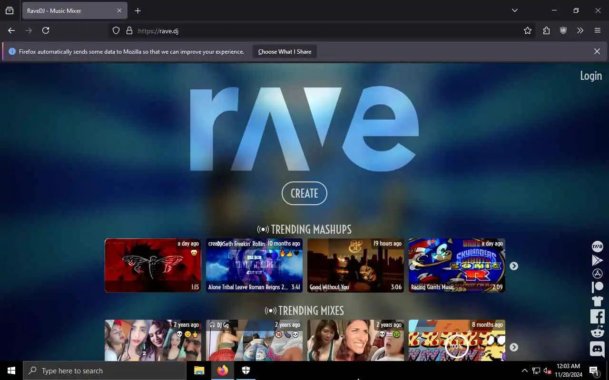
Task: View site security padlock information
Action: (x=129, y=30)
